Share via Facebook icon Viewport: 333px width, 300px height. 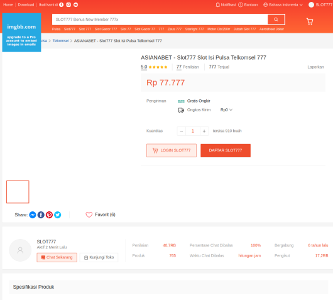click(x=41, y=214)
